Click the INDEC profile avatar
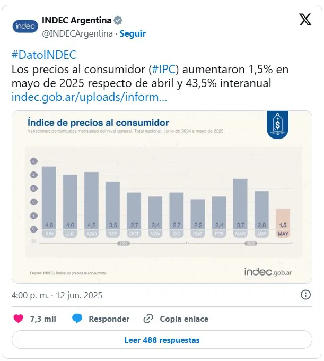Image resolution: width=324 pixels, height=361 pixels. (25, 25)
